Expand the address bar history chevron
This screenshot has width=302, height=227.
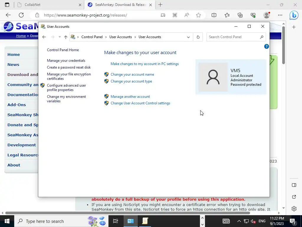[188, 37]
